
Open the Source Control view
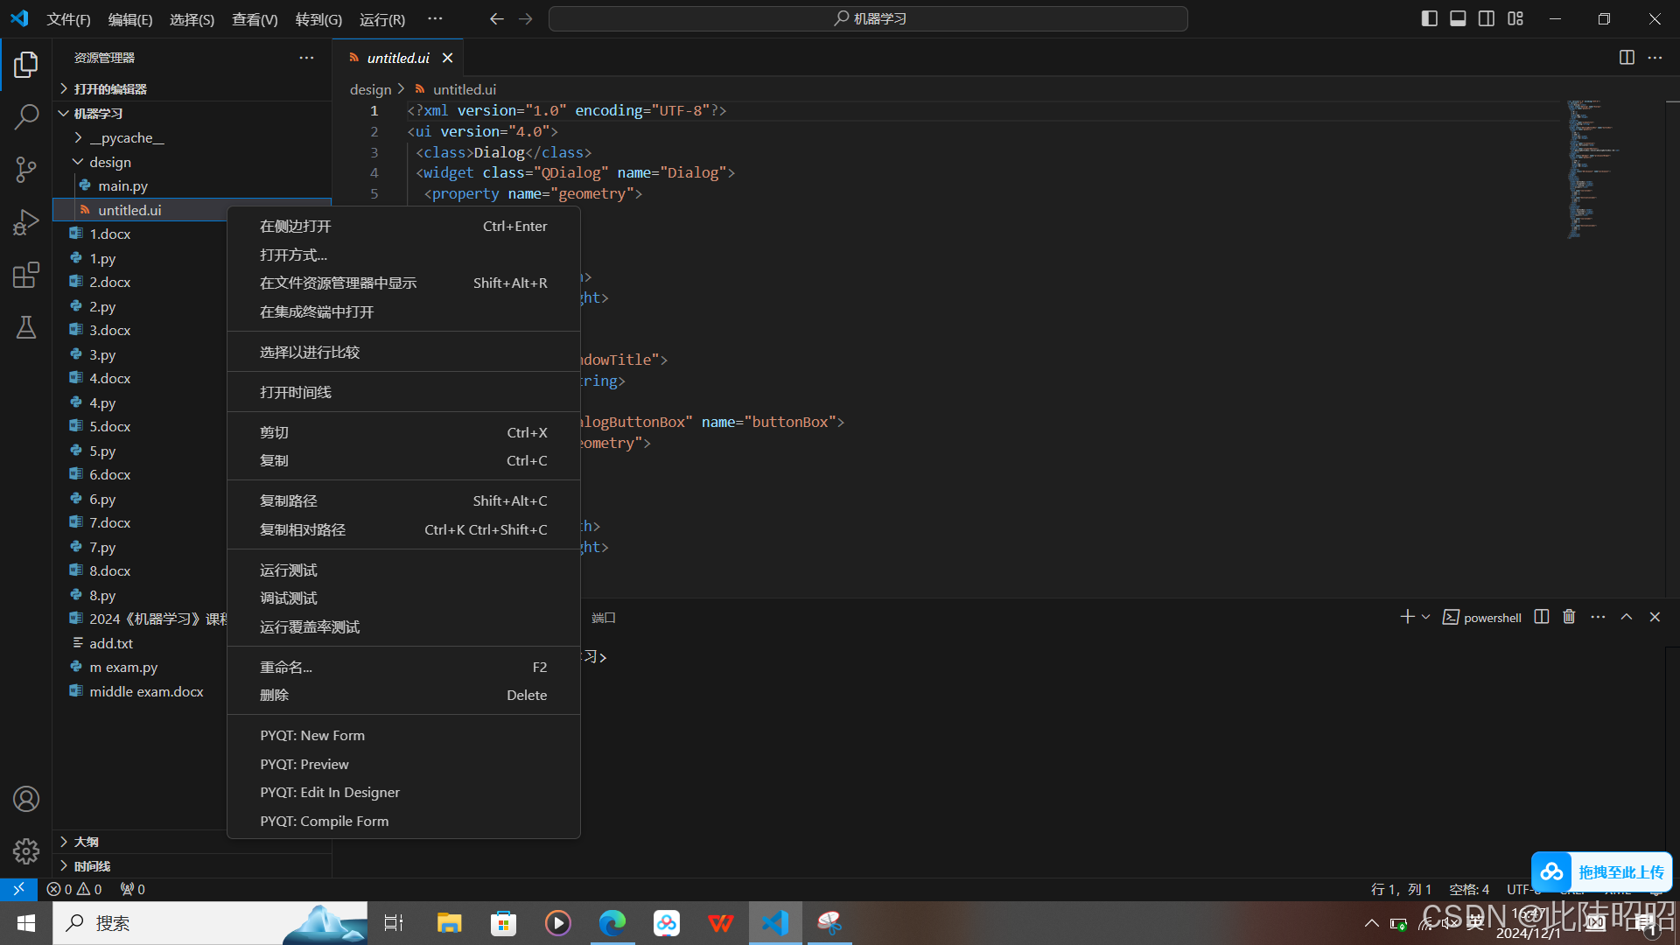coord(26,169)
